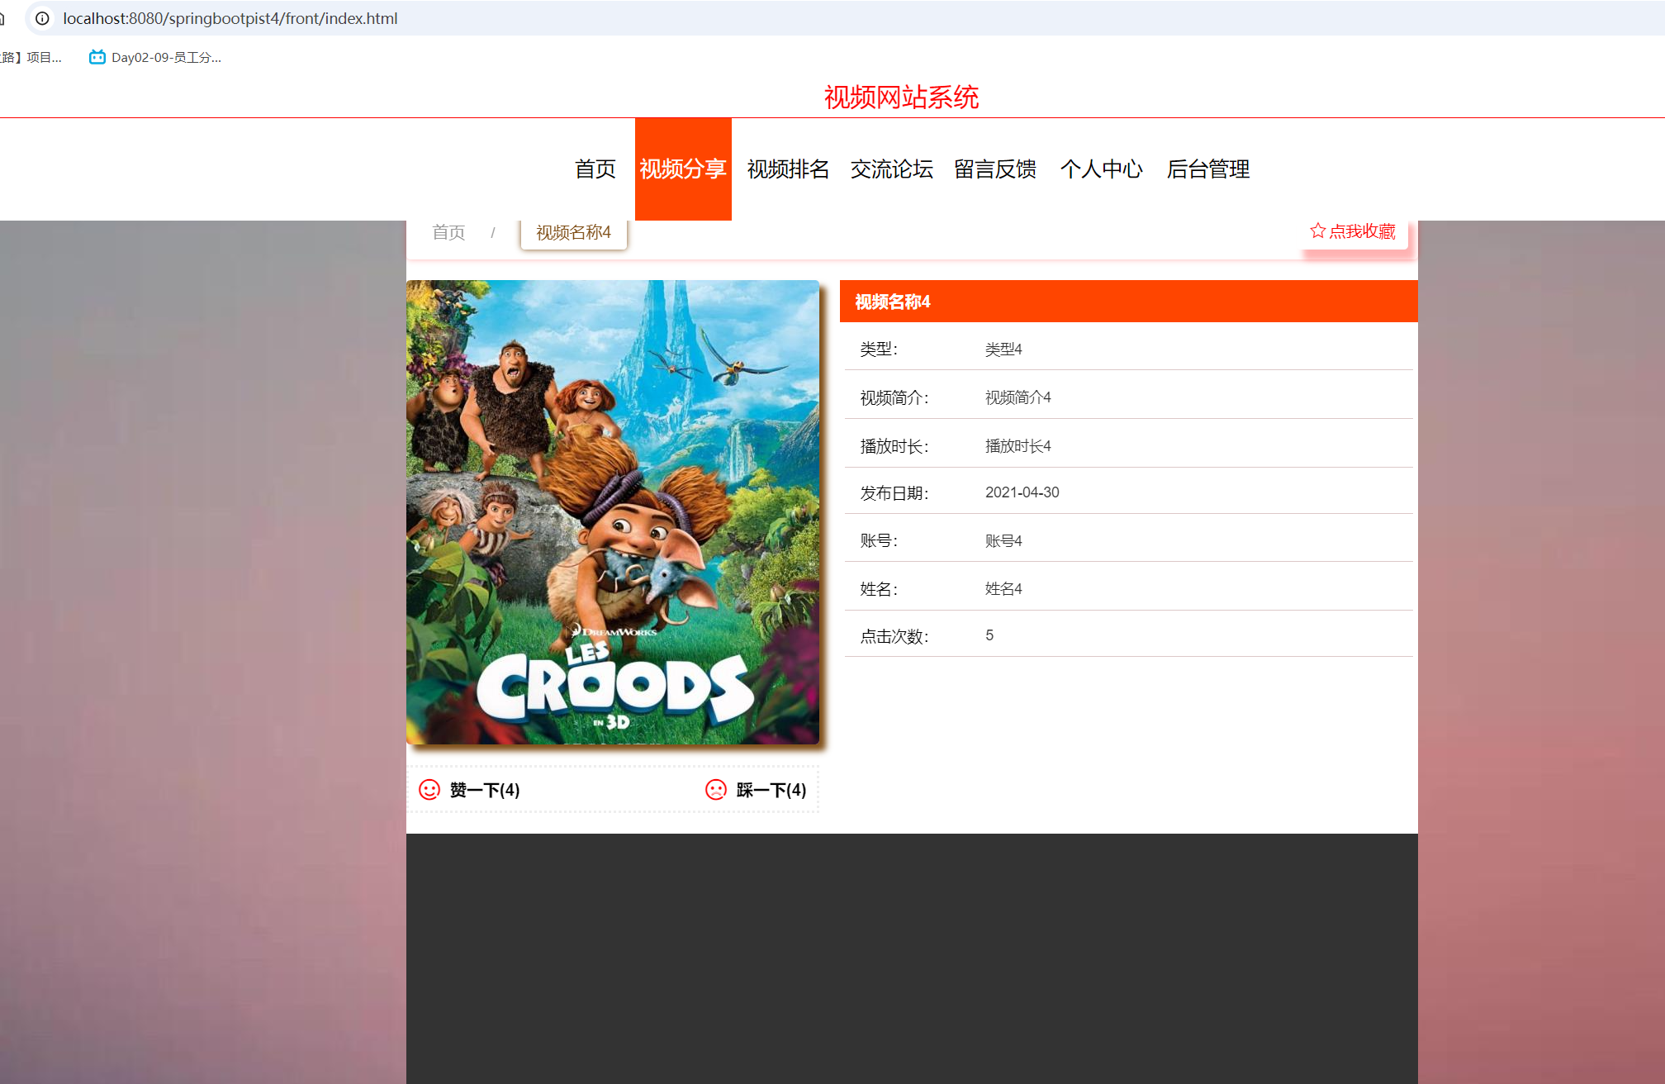This screenshot has width=1665, height=1084.
Task: Click the smiley face icon beside 赞一下
Action: point(429,790)
